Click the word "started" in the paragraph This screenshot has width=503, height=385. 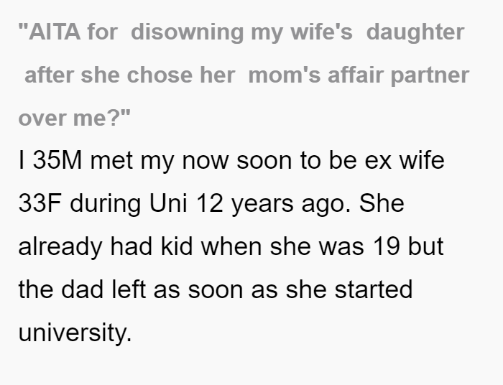pos(373,289)
